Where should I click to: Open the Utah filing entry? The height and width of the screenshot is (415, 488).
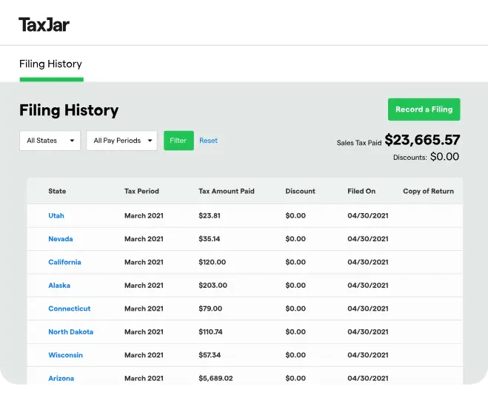(56, 216)
